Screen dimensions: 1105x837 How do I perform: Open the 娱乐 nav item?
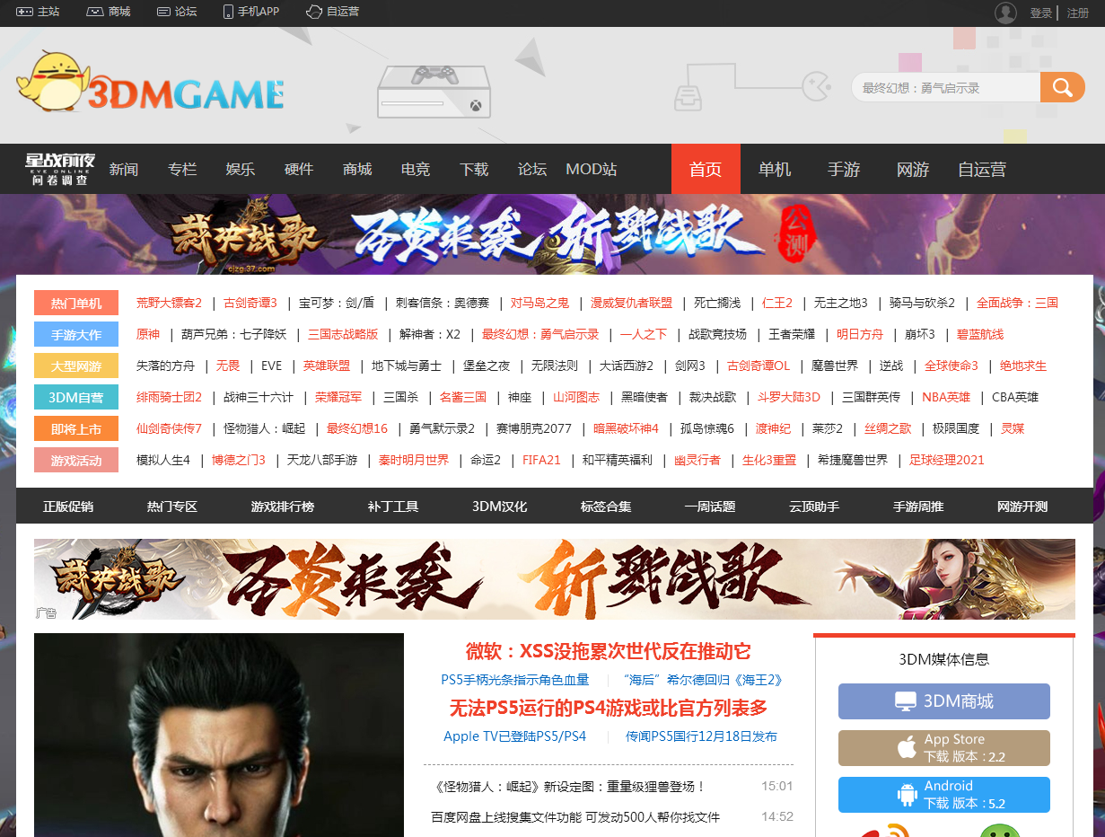pos(241,169)
